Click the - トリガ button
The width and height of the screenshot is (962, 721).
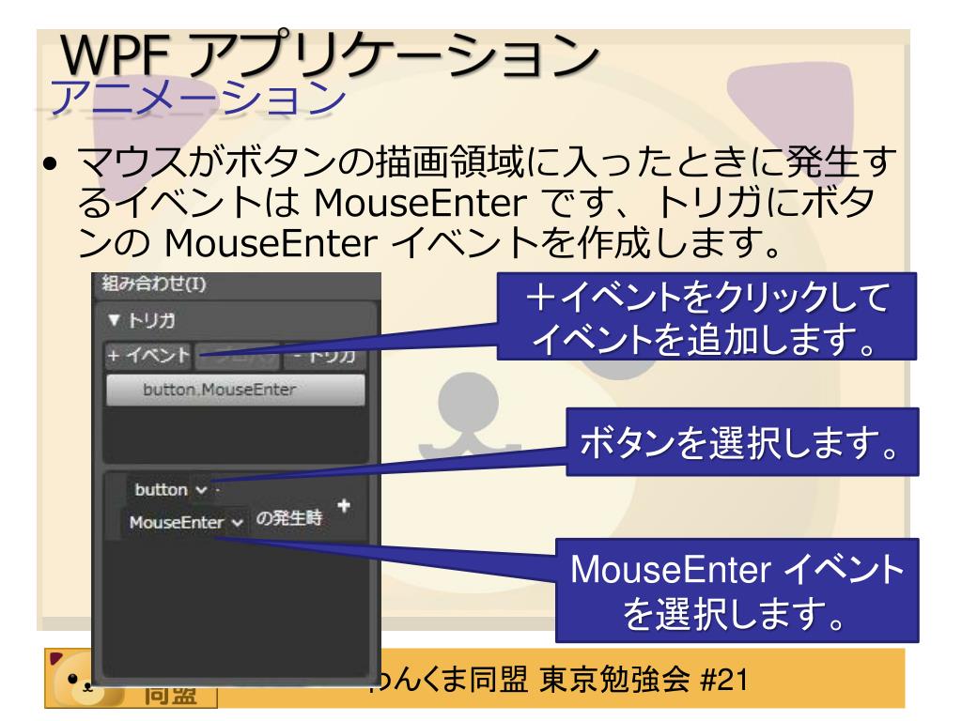point(325,356)
